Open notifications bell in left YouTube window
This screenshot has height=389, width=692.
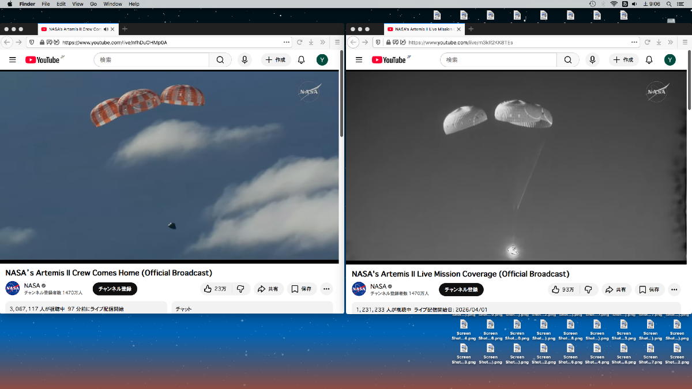(301, 60)
